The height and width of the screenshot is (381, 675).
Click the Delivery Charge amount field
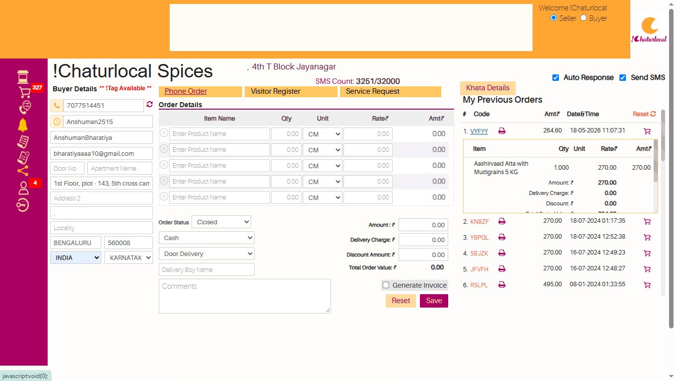pos(423,240)
